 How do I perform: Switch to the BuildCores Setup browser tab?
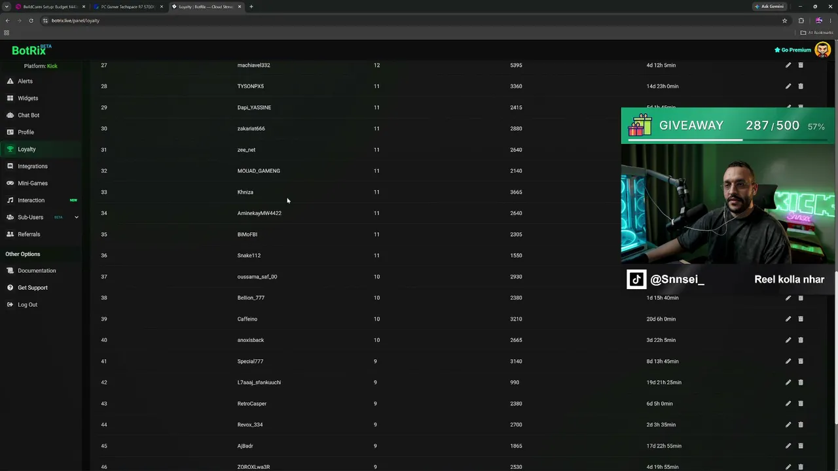pyautogui.click(x=50, y=7)
